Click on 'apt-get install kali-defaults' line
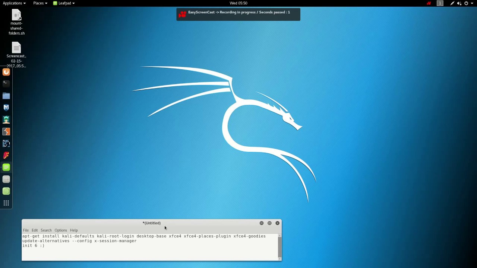 click(144, 236)
